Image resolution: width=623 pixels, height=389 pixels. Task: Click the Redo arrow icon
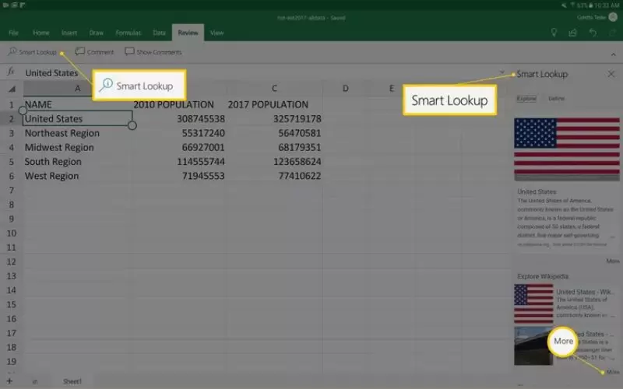coord(612,33)
